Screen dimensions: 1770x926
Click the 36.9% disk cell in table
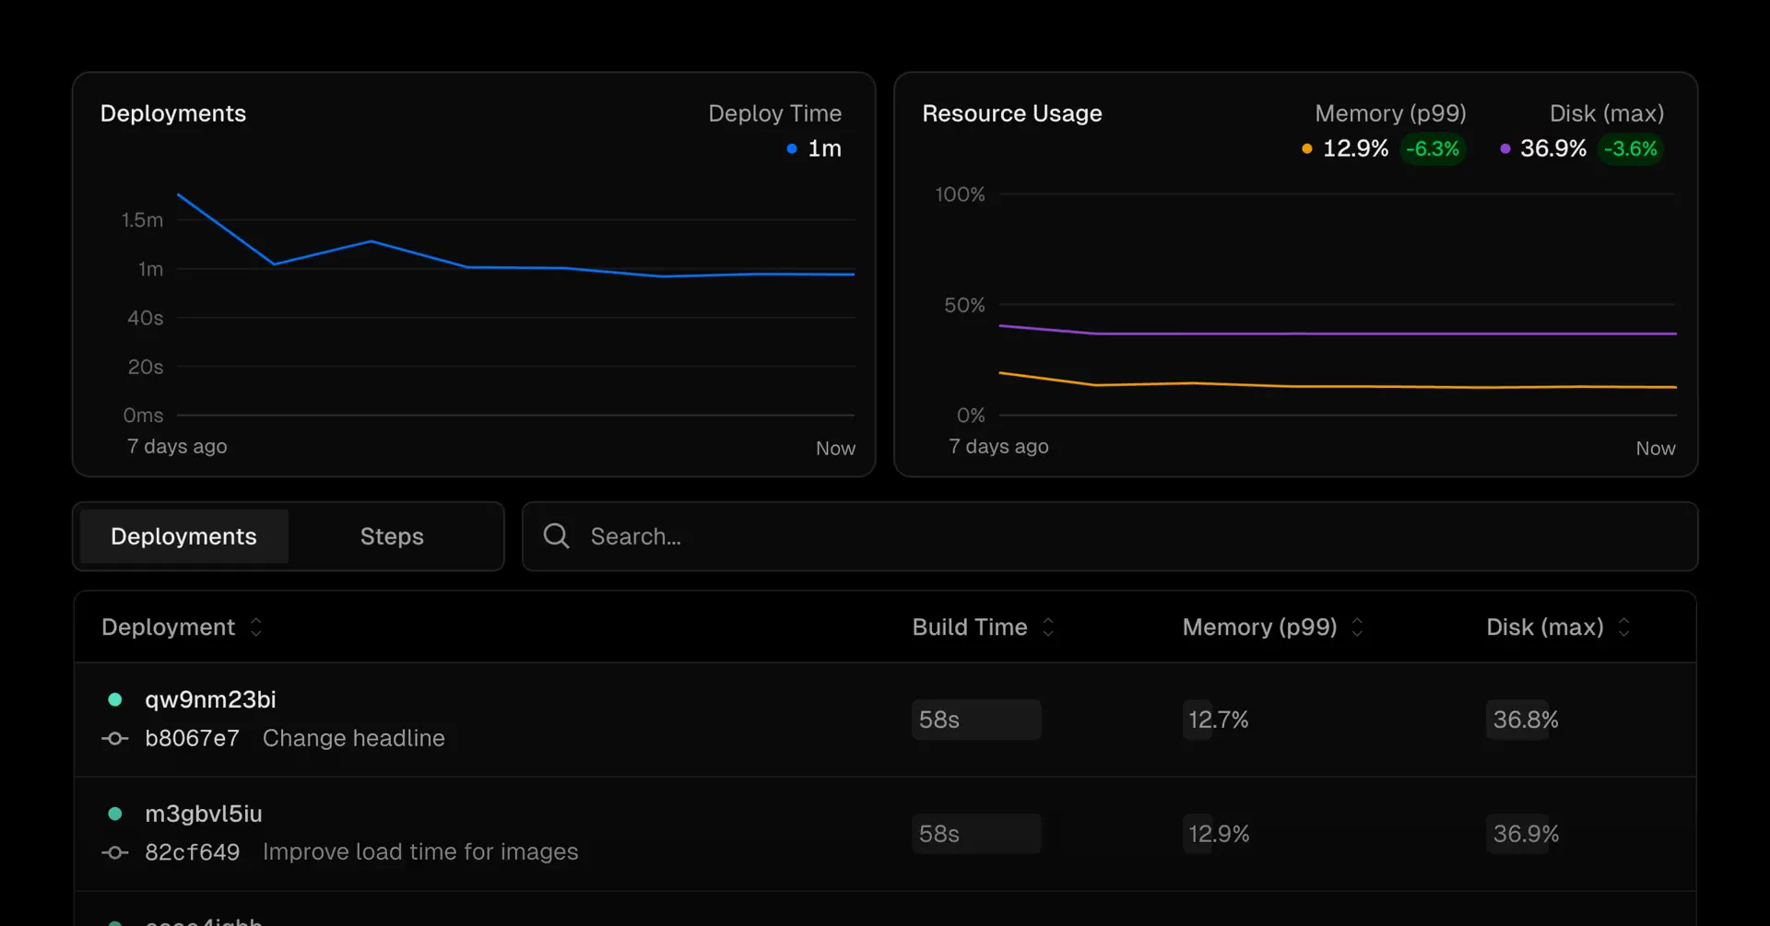(1525, 834)
